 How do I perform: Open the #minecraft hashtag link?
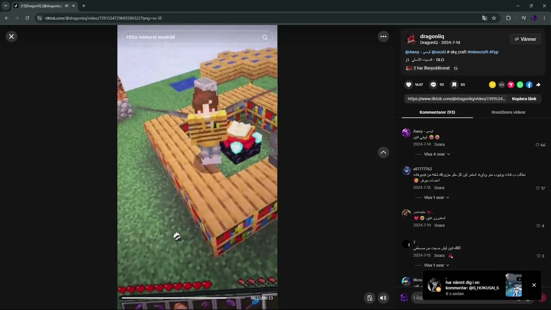click(x=478, y=52)
